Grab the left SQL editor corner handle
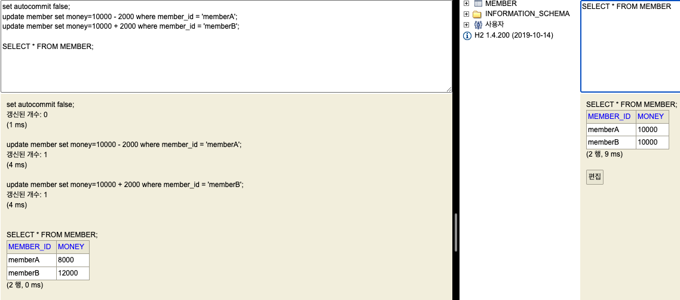The image size is (680, 300). tap(449, 89)
